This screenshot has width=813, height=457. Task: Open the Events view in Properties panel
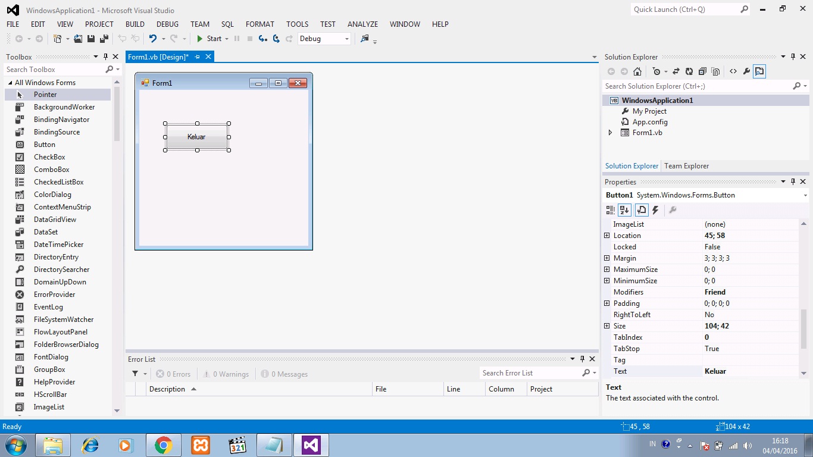click(655, 210)
